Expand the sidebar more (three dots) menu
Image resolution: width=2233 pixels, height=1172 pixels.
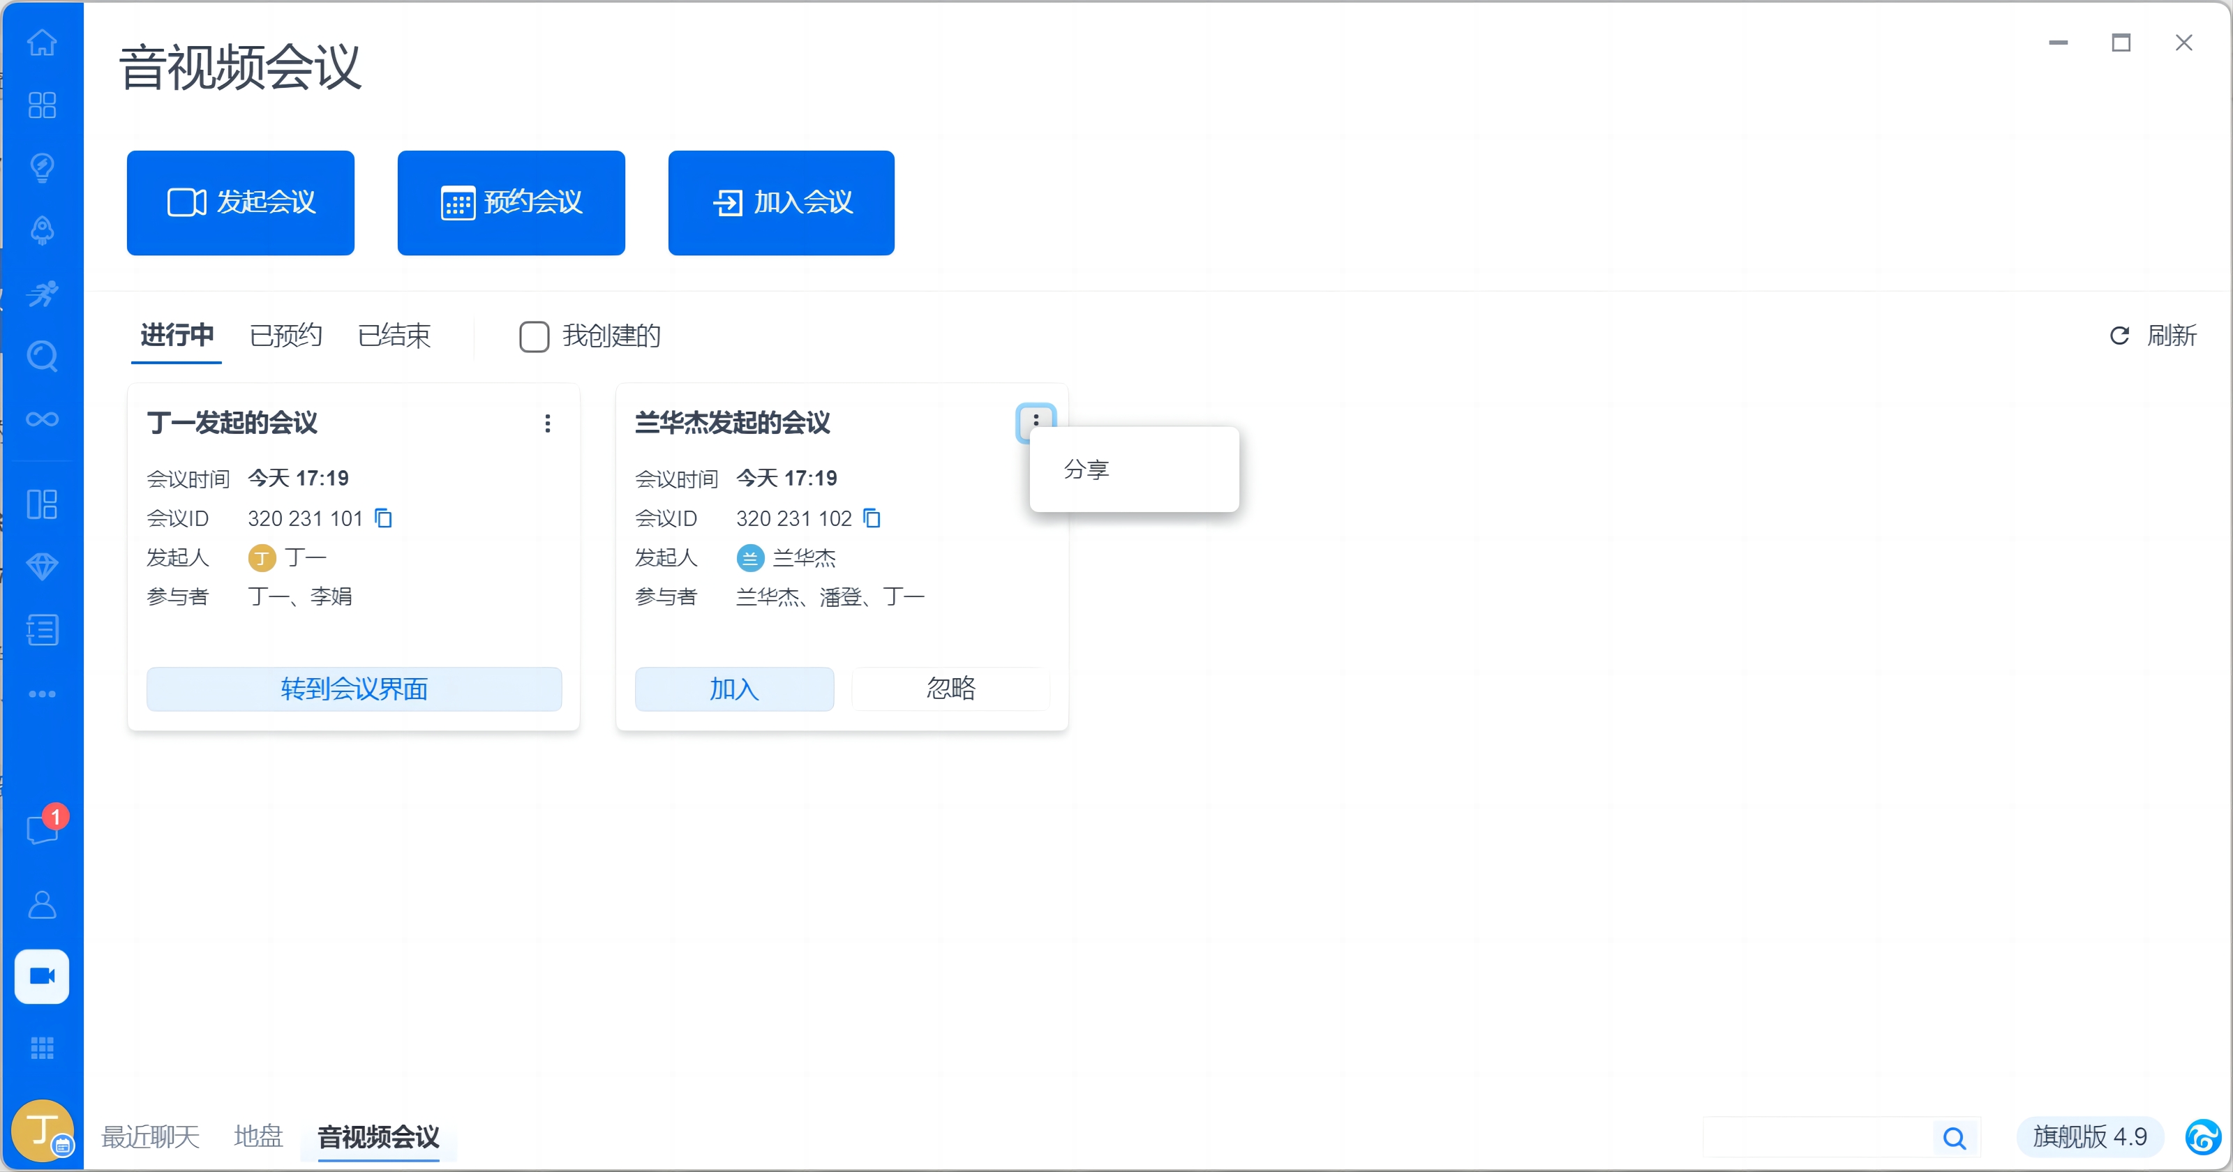coord(42,693)
